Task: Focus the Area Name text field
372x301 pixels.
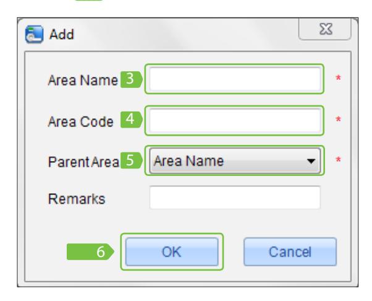Action: click(235, 79)
